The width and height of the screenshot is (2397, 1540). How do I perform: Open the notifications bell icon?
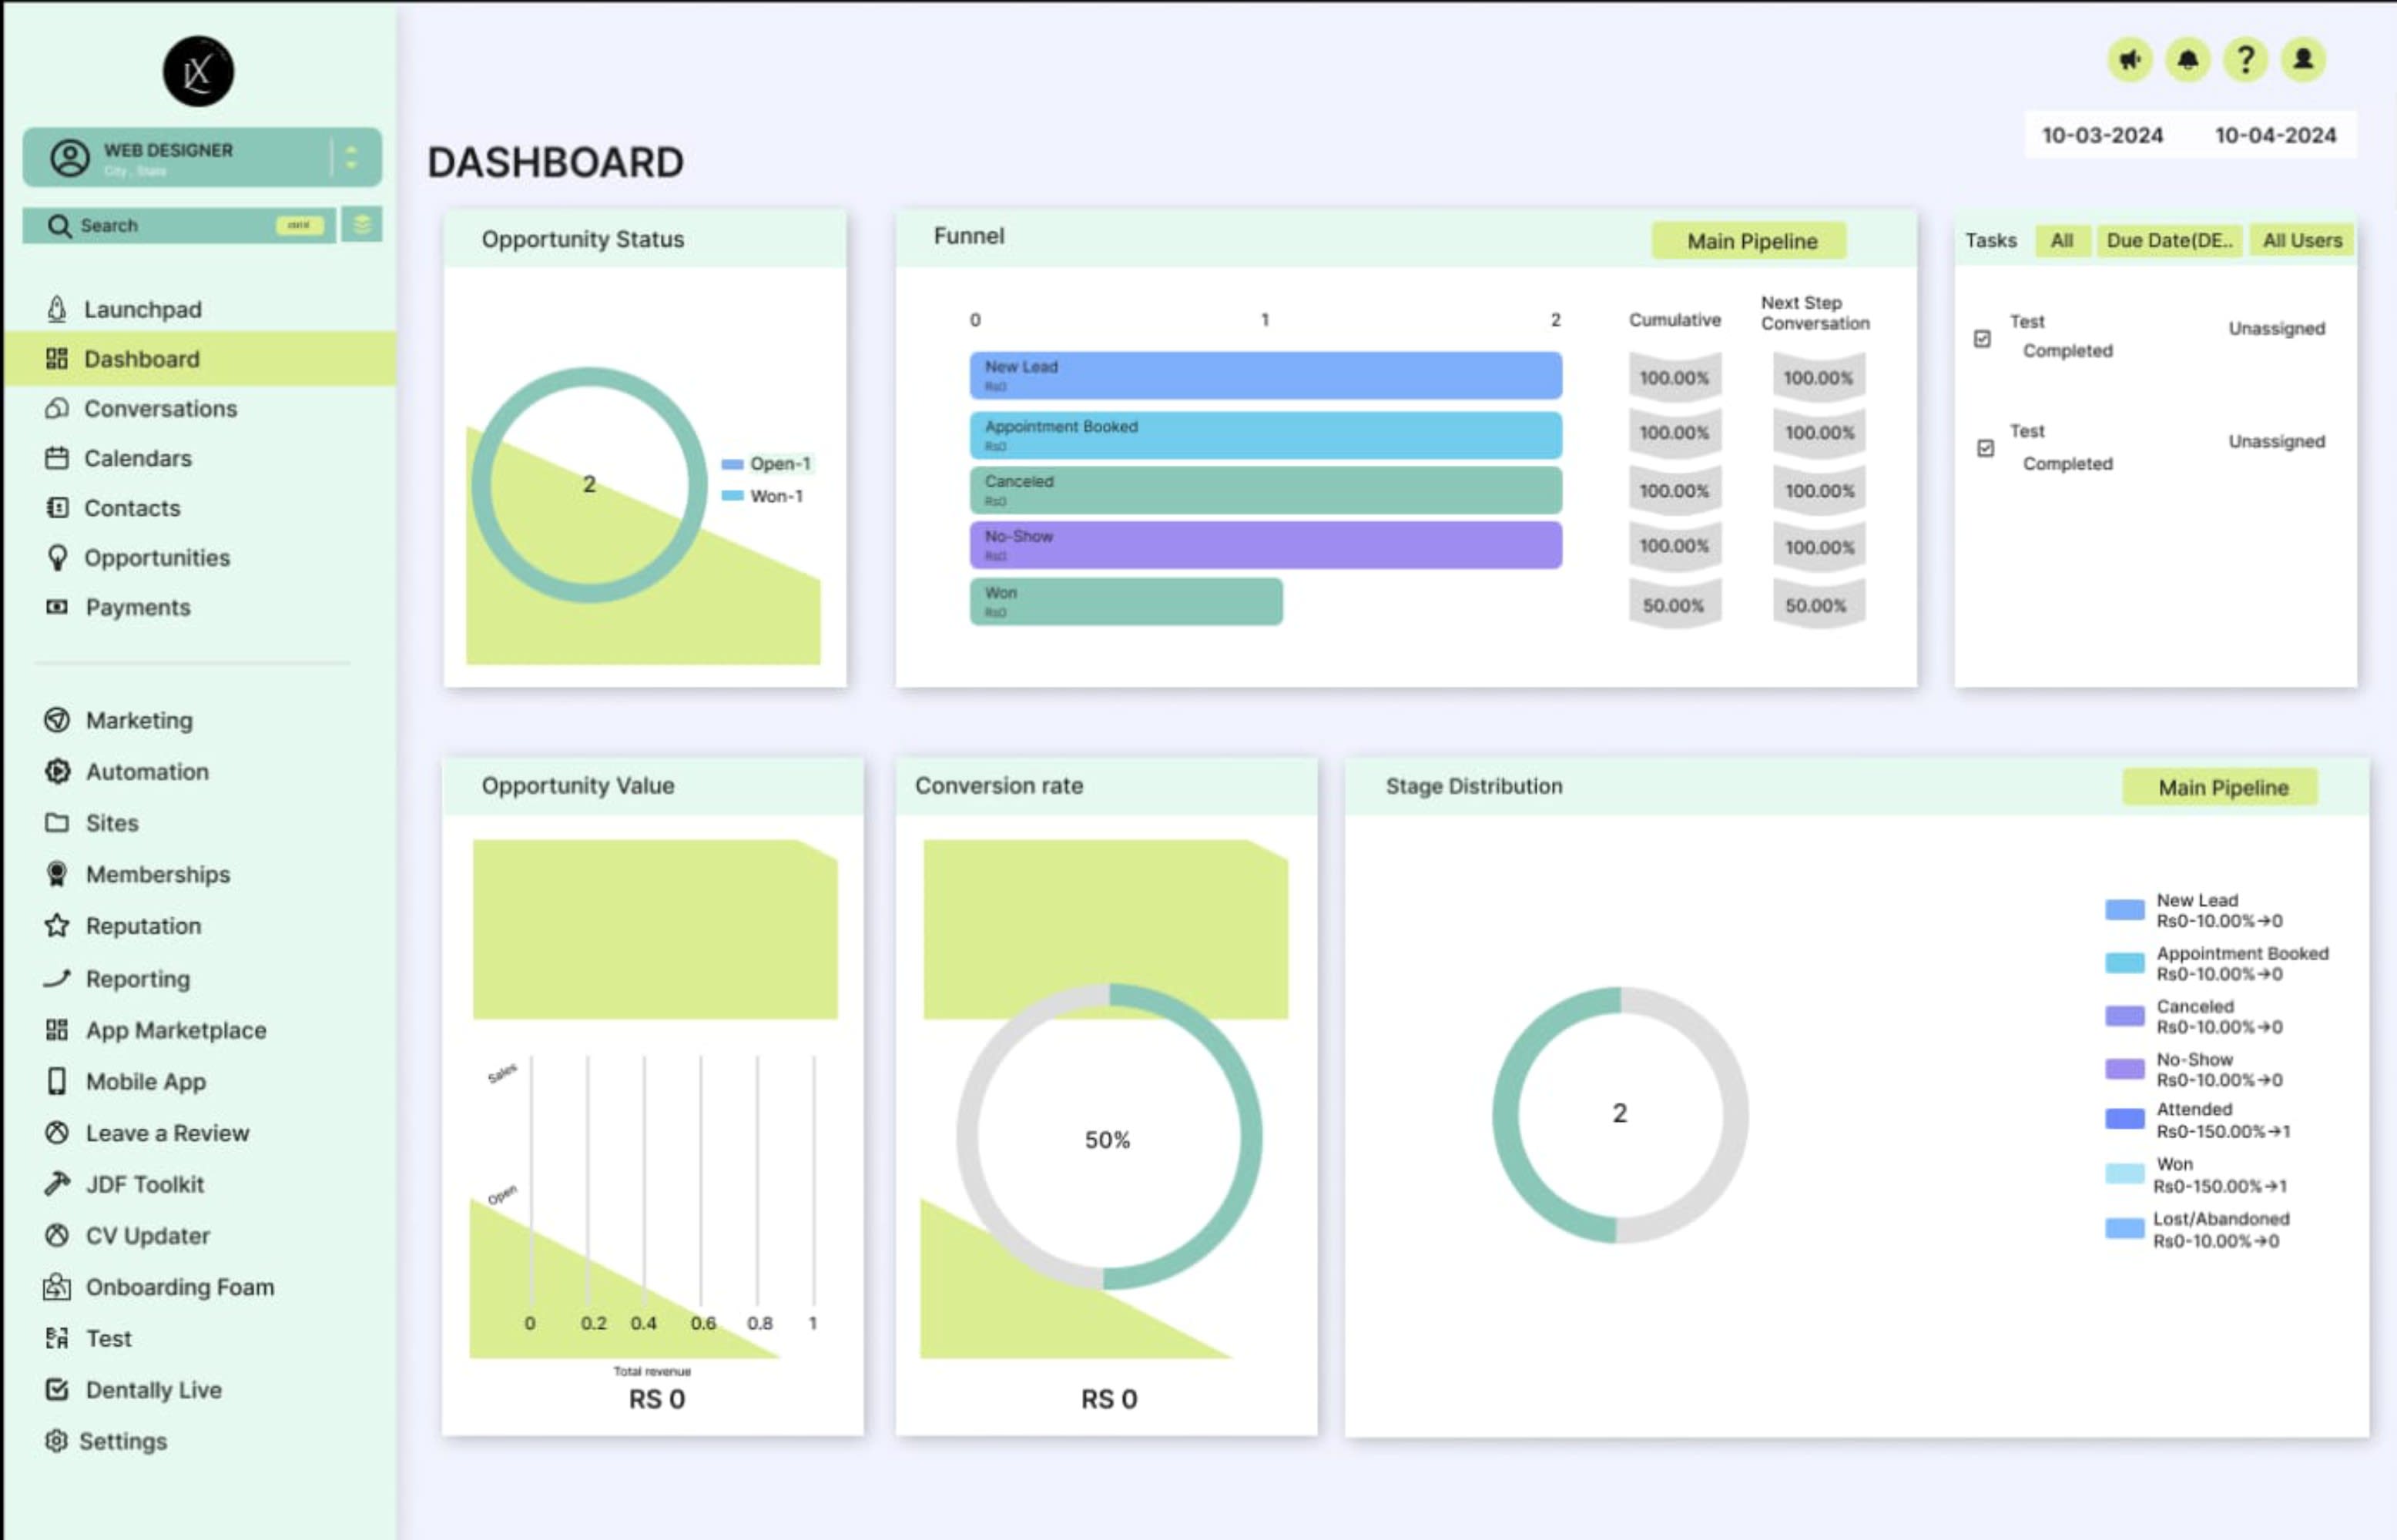pos(2188,60)
